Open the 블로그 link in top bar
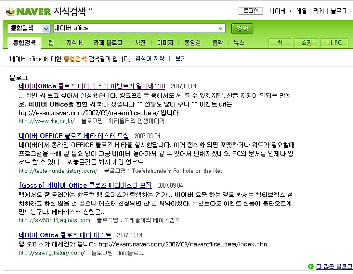 [339, 11]
